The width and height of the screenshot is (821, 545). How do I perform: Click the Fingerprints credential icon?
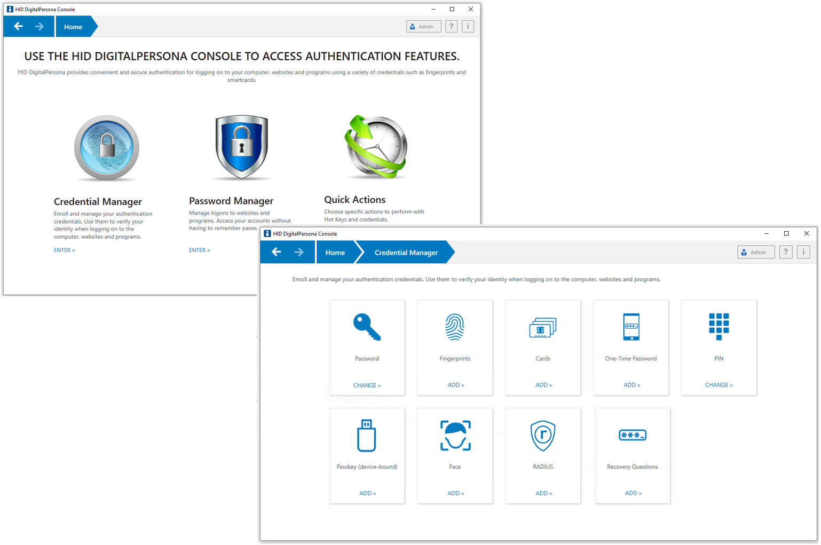click(455, 327)
